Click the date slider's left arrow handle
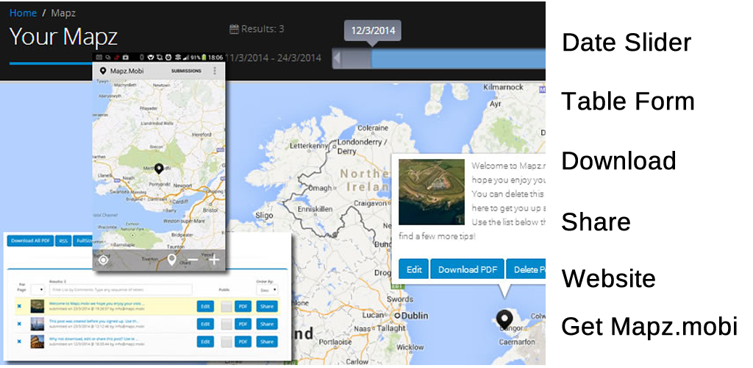The height and width of the screenshot is (368, 753). click(337, 59)
